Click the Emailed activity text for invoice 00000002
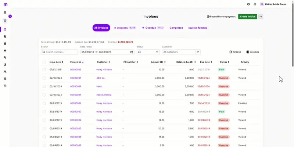 243,103
